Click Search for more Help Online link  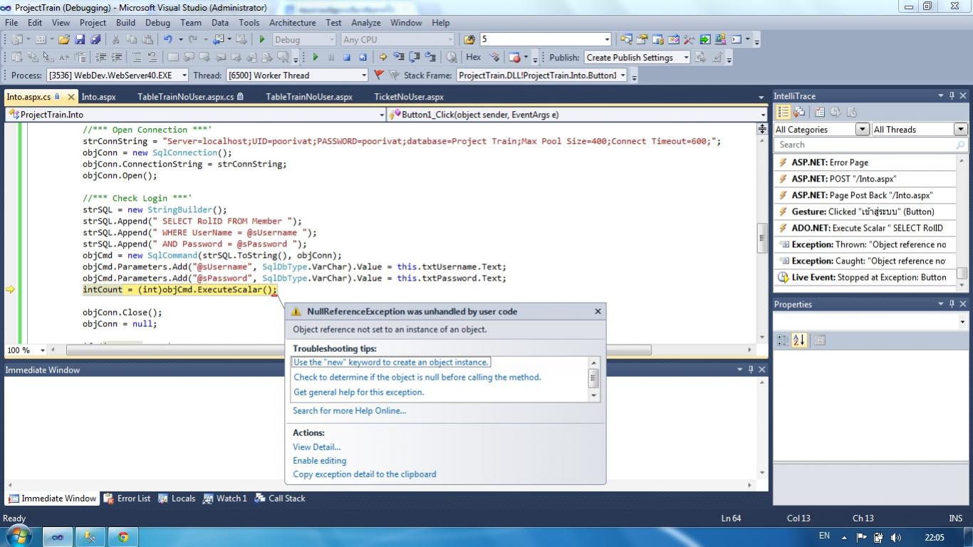[349, 410]
